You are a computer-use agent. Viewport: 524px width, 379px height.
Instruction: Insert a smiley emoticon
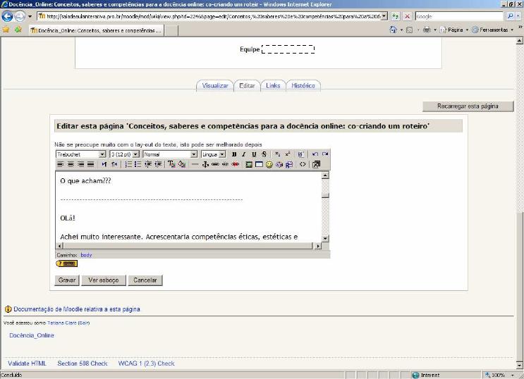point(269,164)
